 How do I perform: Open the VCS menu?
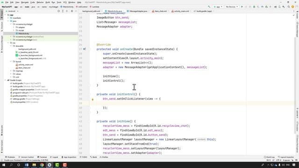[65, 2]
